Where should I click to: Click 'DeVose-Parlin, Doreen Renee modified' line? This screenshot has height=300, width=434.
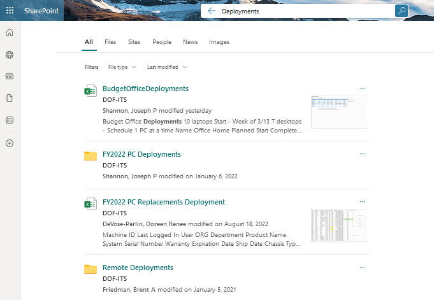point(185,224)
